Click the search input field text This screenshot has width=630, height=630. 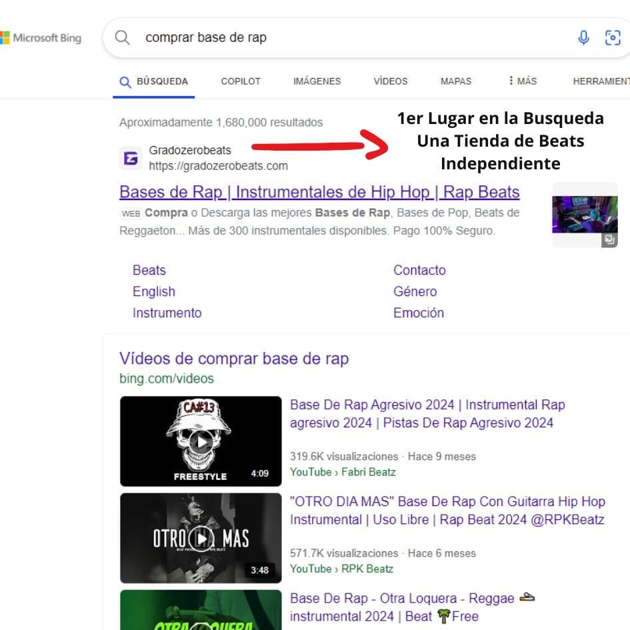point(206,37)
